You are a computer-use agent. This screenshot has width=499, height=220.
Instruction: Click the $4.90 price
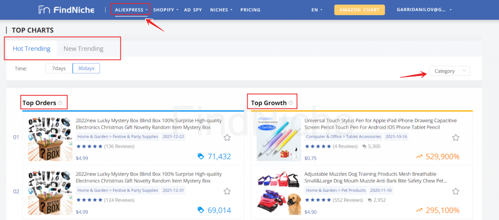[310, 212]
